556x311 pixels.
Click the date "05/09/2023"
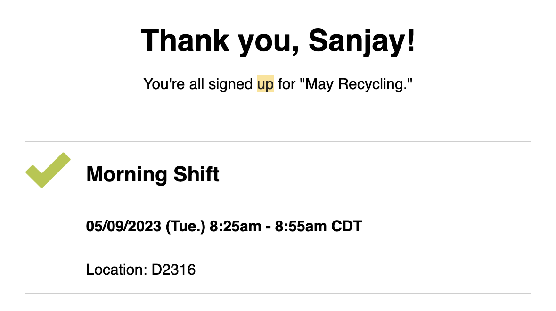[x=123, y=227]
